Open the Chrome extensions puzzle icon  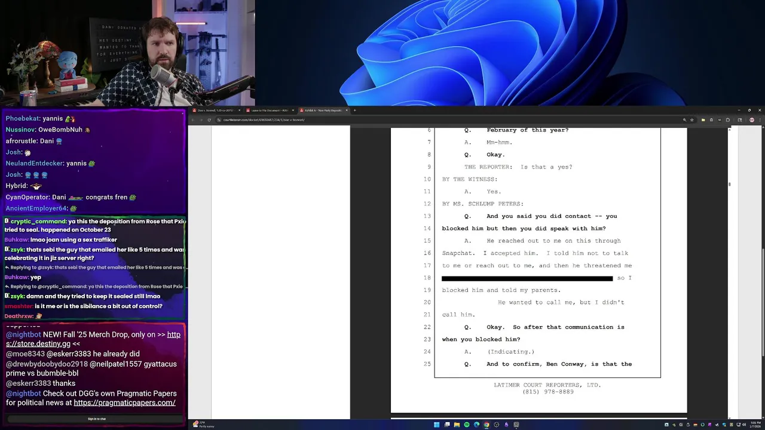pos(727,119)
